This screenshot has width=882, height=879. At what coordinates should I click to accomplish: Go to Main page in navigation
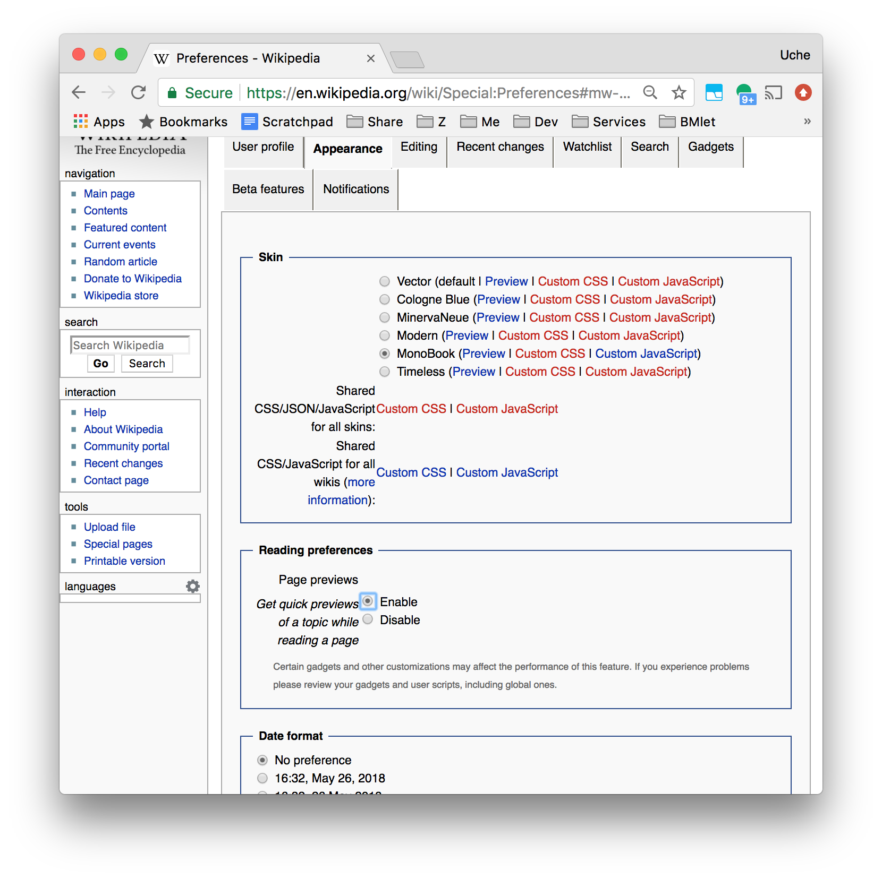click(x=109, y=194)
